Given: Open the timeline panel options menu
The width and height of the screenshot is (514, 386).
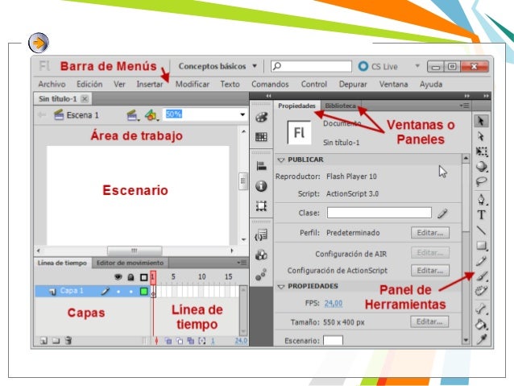Looking at the screenshot, I should point(242,263).
